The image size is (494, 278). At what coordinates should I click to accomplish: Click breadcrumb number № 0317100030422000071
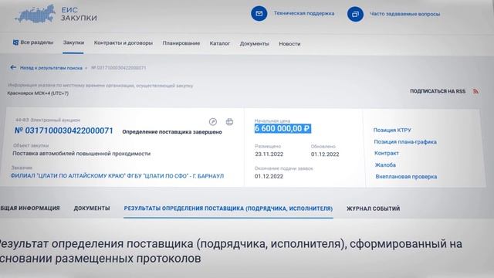(x=118, y=68)
